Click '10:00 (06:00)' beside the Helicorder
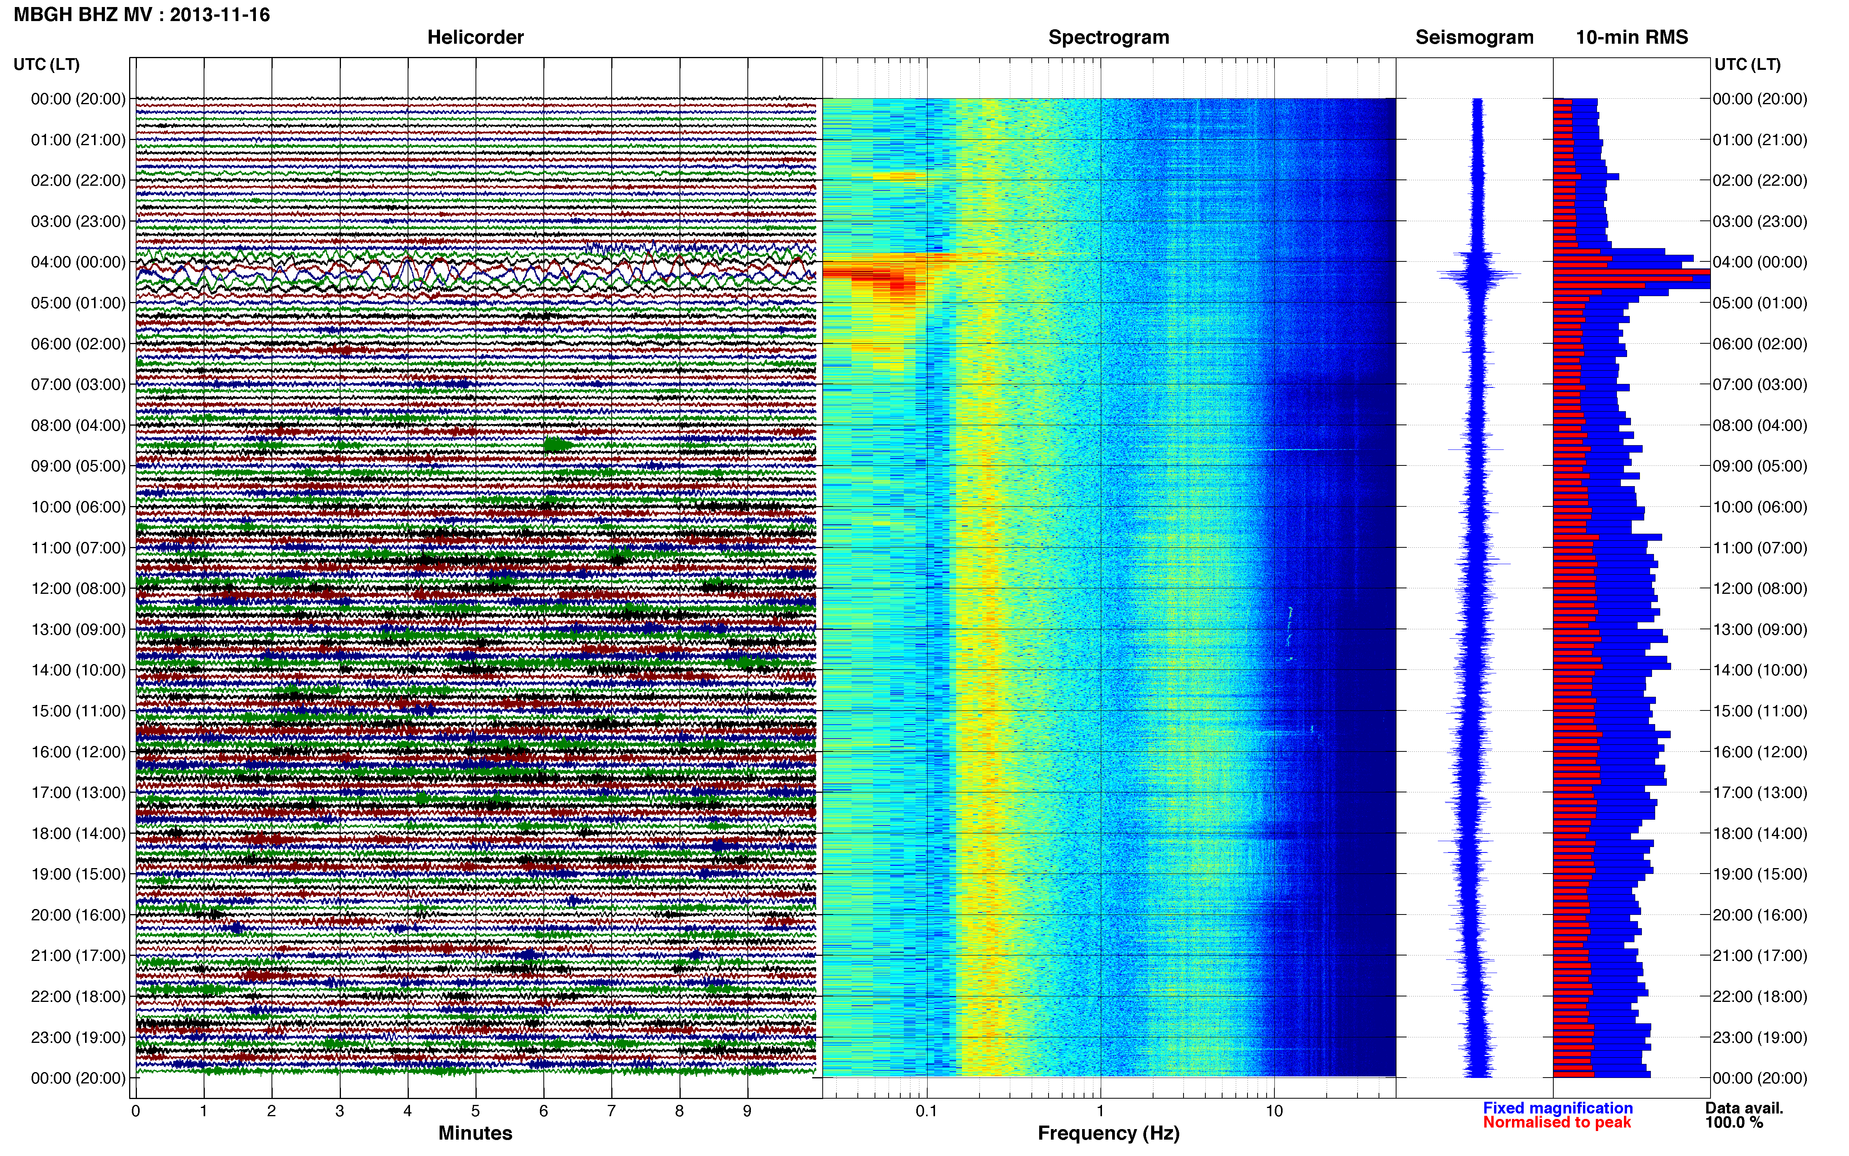This screenshot has width=1849, height=1156. point(78,507)
